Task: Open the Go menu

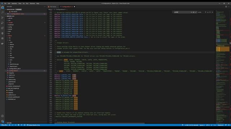Action: tap(23, 3)
